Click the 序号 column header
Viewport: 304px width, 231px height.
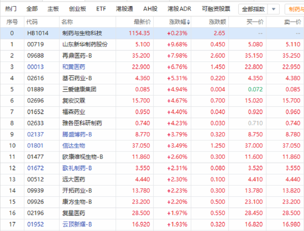tap(12, 22)
